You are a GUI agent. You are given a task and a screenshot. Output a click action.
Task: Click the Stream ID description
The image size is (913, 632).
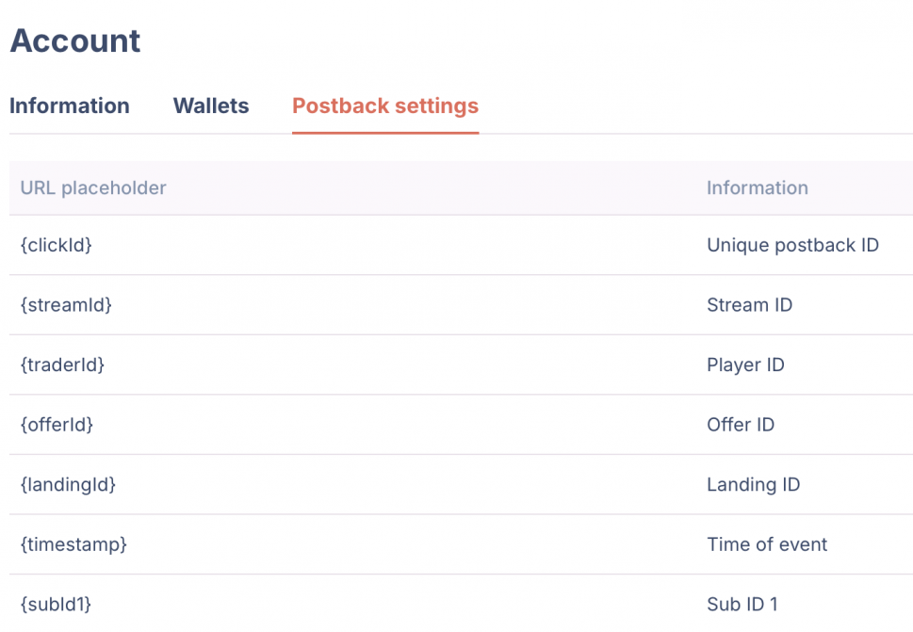[x=749, y=305]
